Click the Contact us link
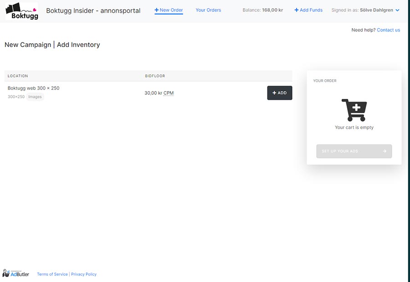The image size is (410, 282). pos(388,30)
